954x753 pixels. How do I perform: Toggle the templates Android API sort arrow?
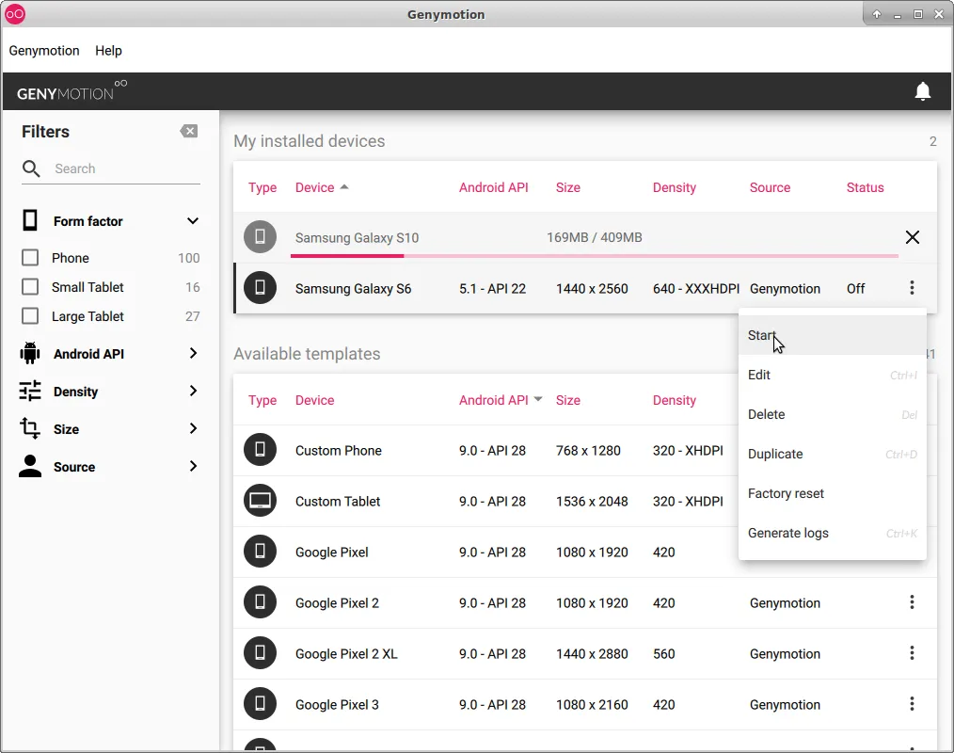538,399
